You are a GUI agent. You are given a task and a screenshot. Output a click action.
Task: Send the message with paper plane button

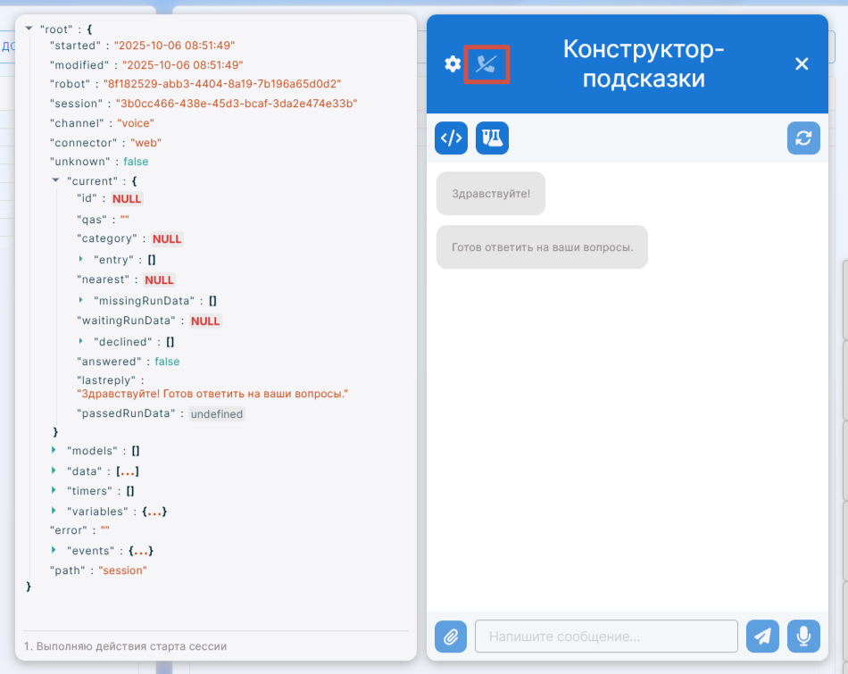click(x=762, y=637)
